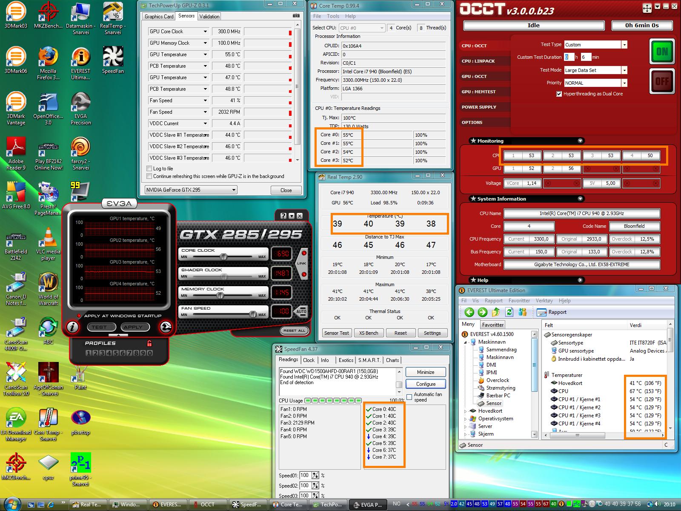Open the prime95 - Snarvei desktop icon
Image resolution: width=681 pixels, height=511 pixels.
click(80, 470)
